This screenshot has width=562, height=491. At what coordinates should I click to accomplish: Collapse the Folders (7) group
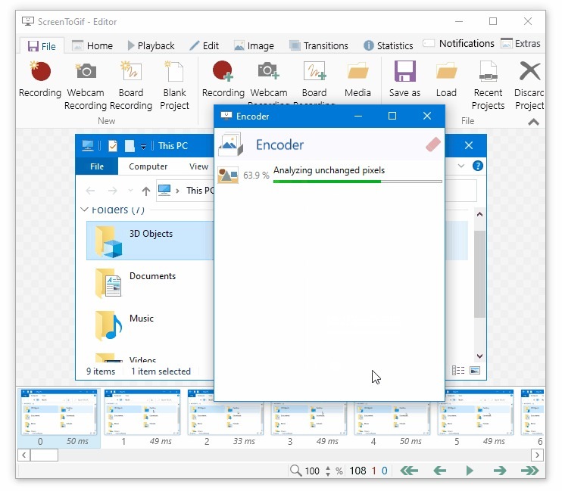coord(84,209)
